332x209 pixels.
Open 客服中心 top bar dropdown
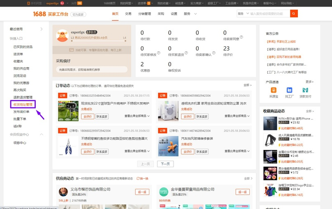tap(270, 3)
